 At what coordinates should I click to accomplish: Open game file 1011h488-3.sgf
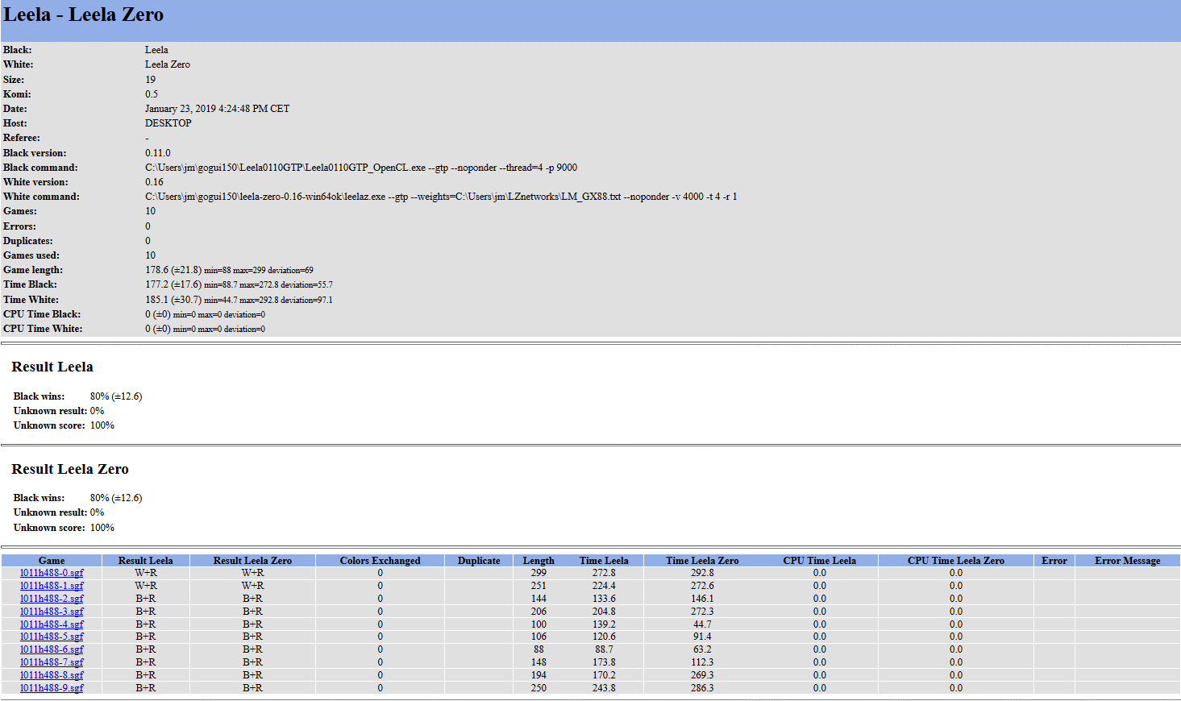pos(52,612)
